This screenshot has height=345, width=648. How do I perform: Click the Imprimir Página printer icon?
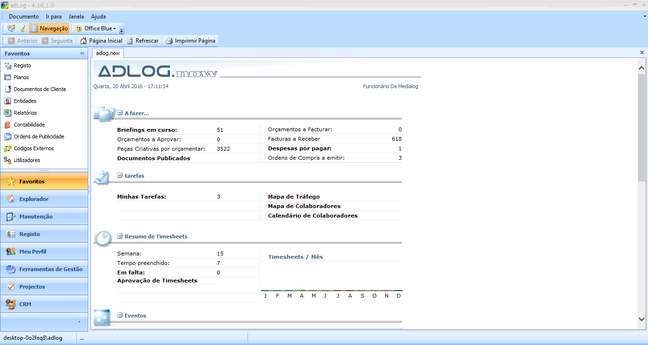169,41
